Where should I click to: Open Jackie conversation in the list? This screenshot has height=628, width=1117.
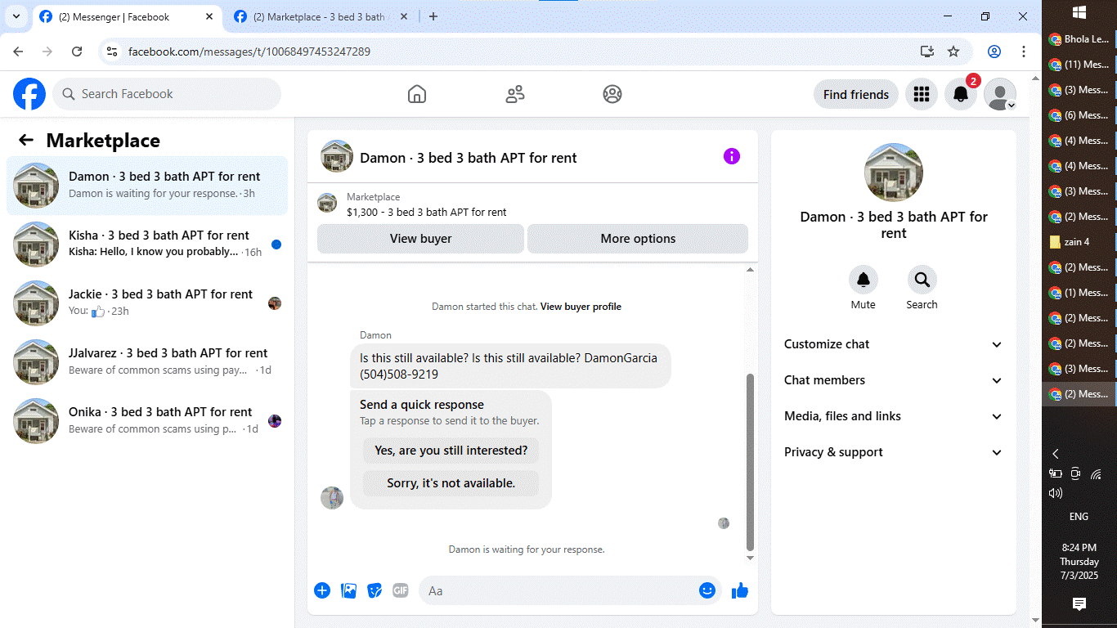click(x=147, y=303)
